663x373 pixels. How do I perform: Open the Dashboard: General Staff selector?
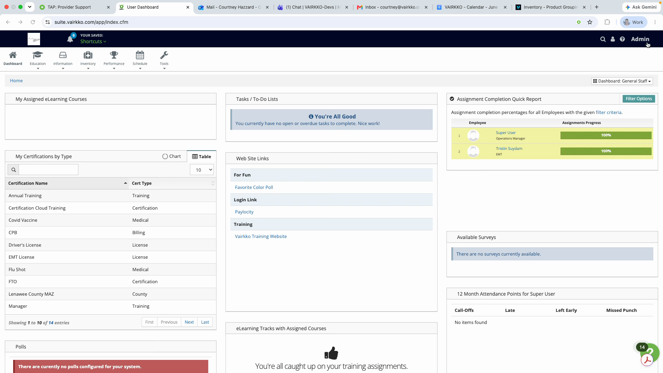622,81
